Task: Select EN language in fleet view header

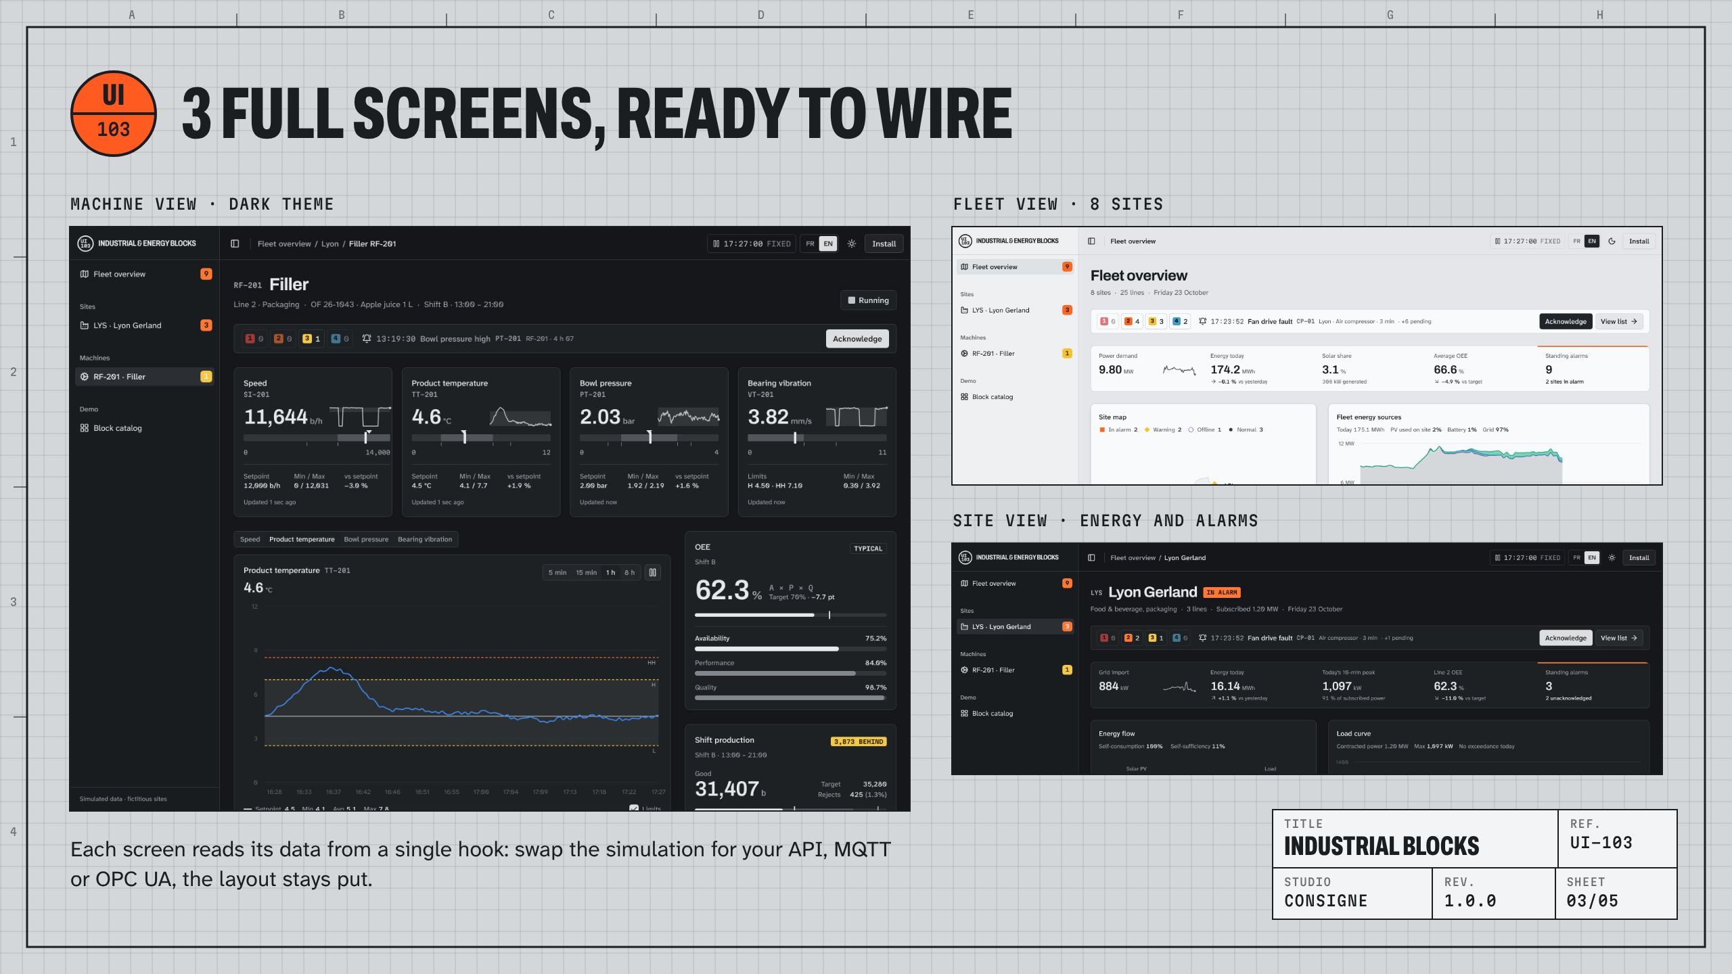Action: [1592, 241]
